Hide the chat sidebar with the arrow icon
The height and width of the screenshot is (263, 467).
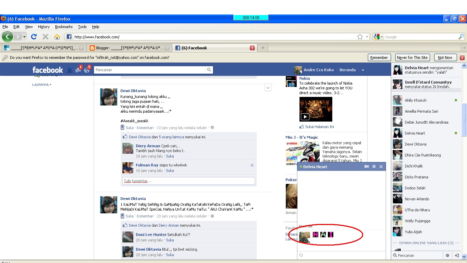pos(456,255)
